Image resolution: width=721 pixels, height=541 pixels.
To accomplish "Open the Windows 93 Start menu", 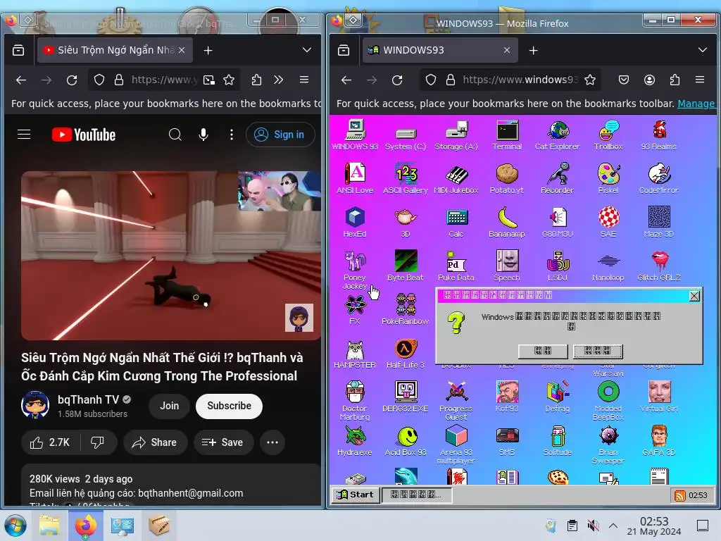I will coord(355,495).
